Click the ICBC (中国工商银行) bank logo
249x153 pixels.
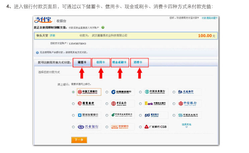(89, 92)
